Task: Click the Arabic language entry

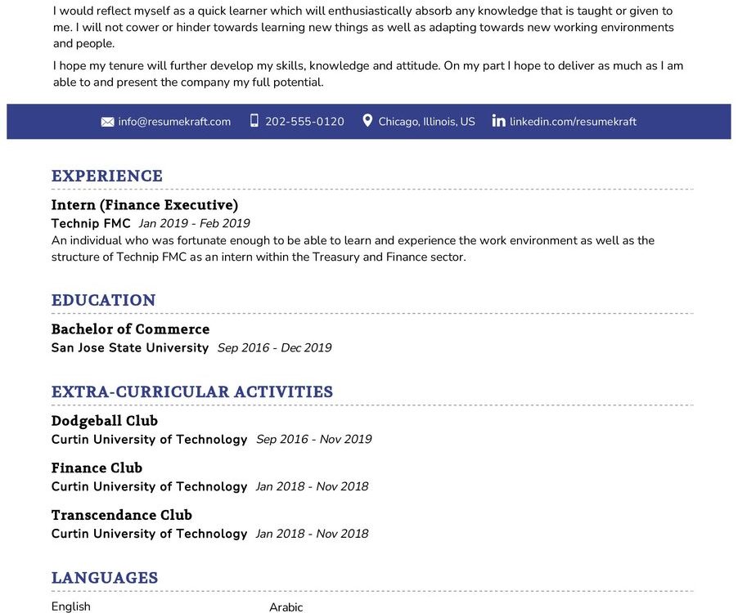Action: tap(286, 607)
